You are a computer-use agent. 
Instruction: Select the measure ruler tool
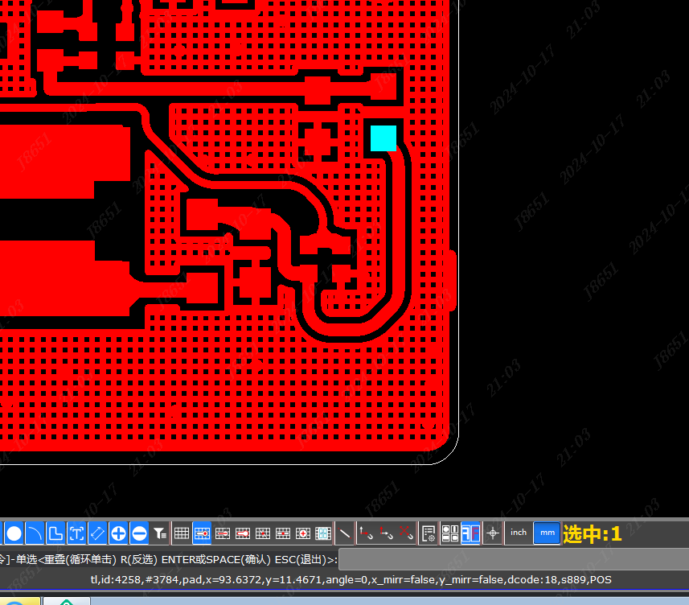click(97, 533)
